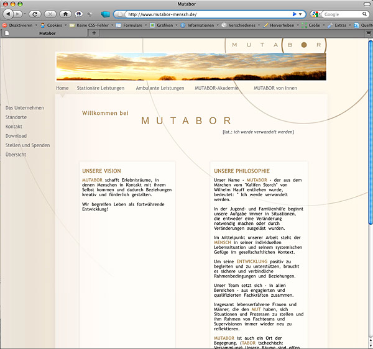Click the Formulare icon

click(x=119, y=25)
